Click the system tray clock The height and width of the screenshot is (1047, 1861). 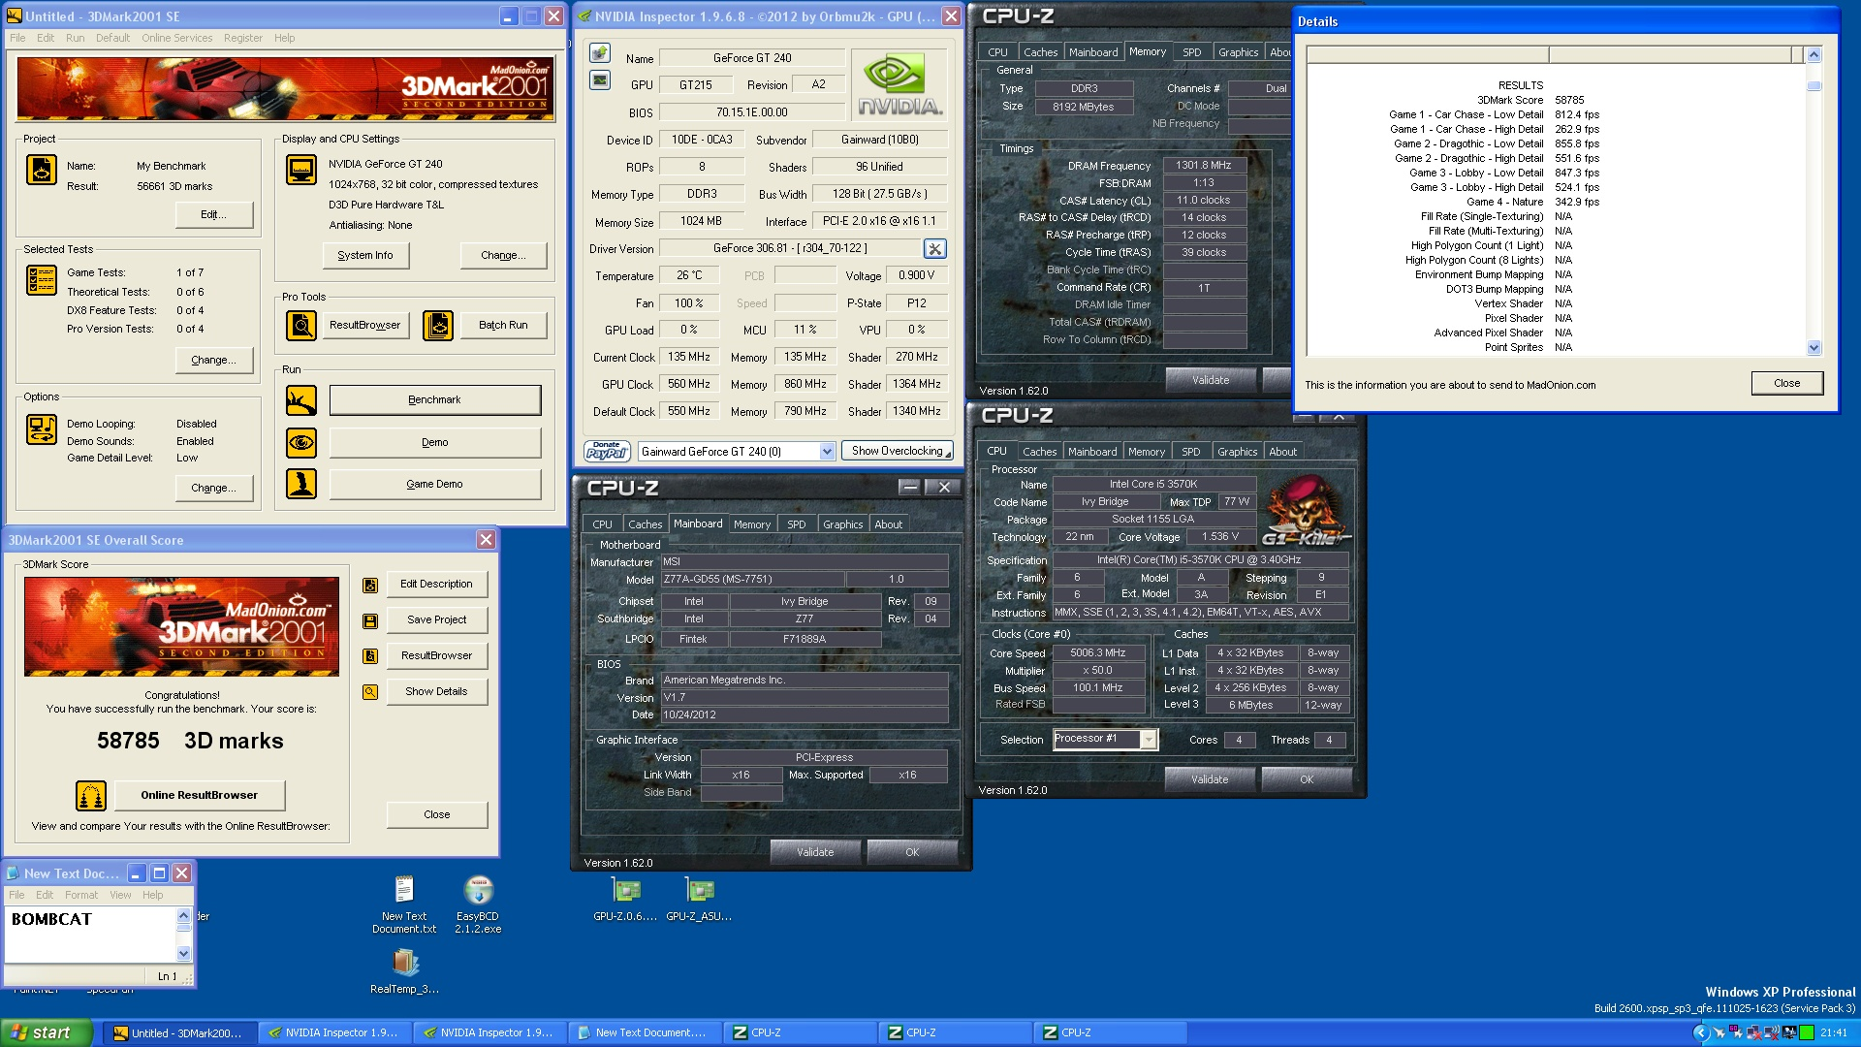1834,1033
